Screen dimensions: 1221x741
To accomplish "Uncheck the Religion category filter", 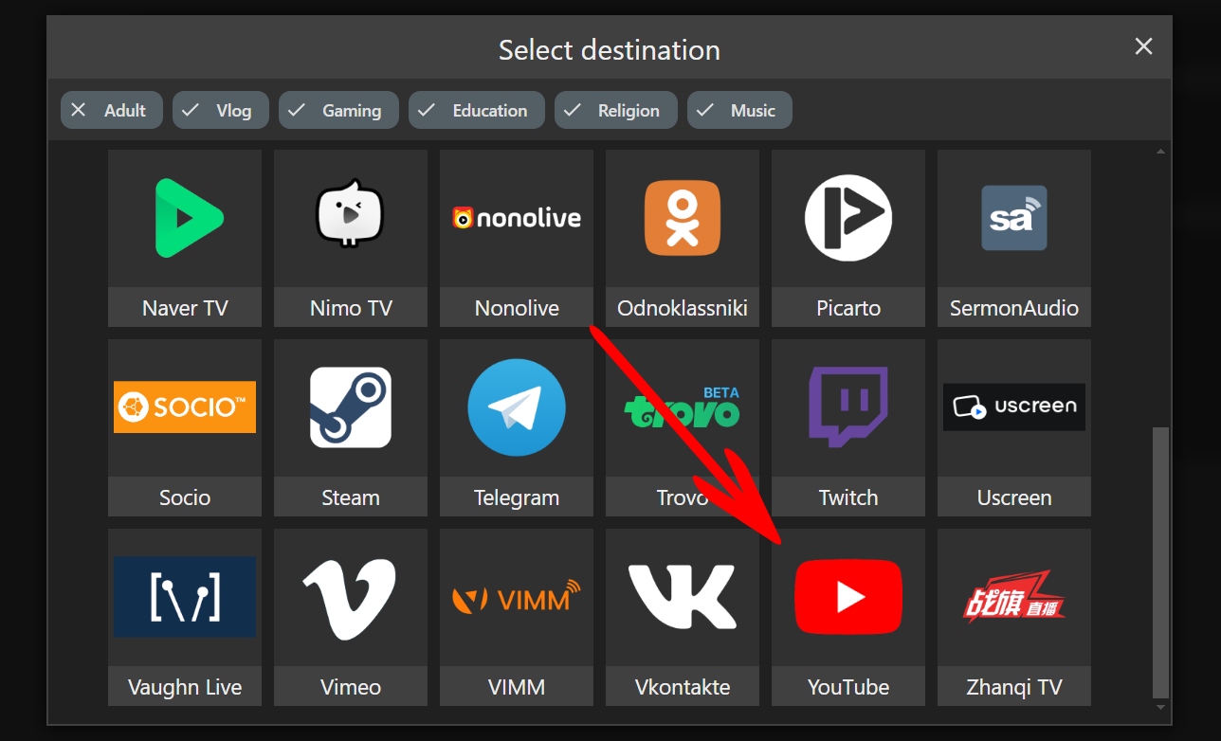I will pyautogui.click(x=615, y=110).
